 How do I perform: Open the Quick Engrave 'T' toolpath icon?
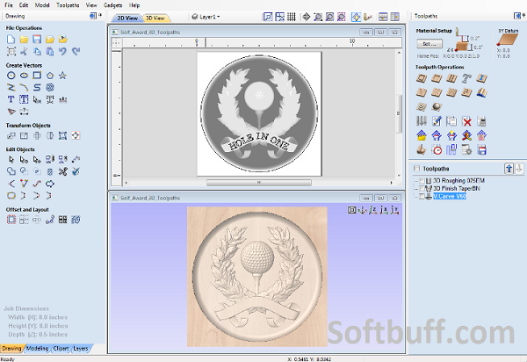click(466, 78)
